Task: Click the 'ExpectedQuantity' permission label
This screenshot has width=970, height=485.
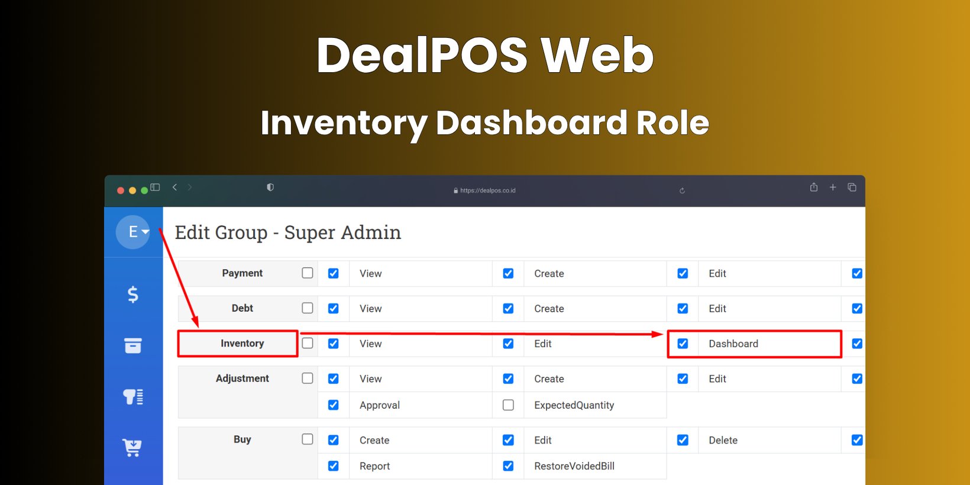Action: point(574,405)
